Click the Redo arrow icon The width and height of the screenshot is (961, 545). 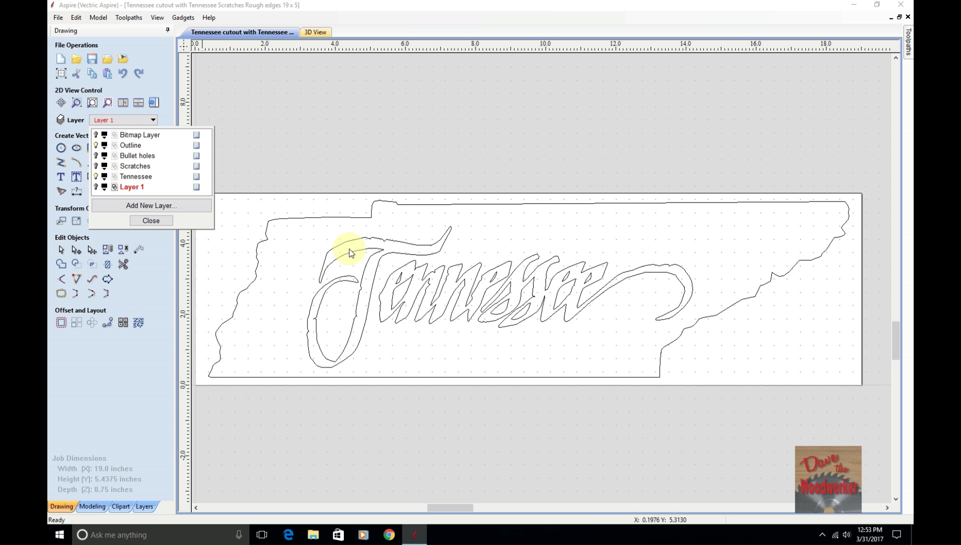point(139,73)
